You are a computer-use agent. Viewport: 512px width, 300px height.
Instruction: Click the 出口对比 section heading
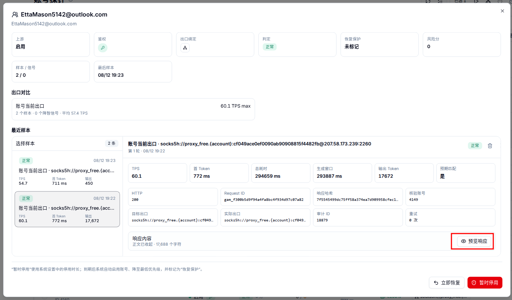[21, 93]
